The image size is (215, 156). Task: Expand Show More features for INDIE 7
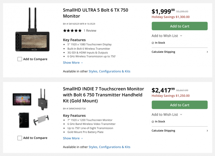pyautogui.click(x=73, y=138)
